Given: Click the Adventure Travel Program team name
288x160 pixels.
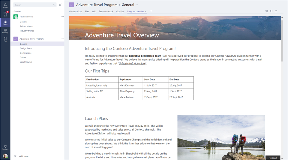Looking at the screenshot, I should (x=31, y=39).
